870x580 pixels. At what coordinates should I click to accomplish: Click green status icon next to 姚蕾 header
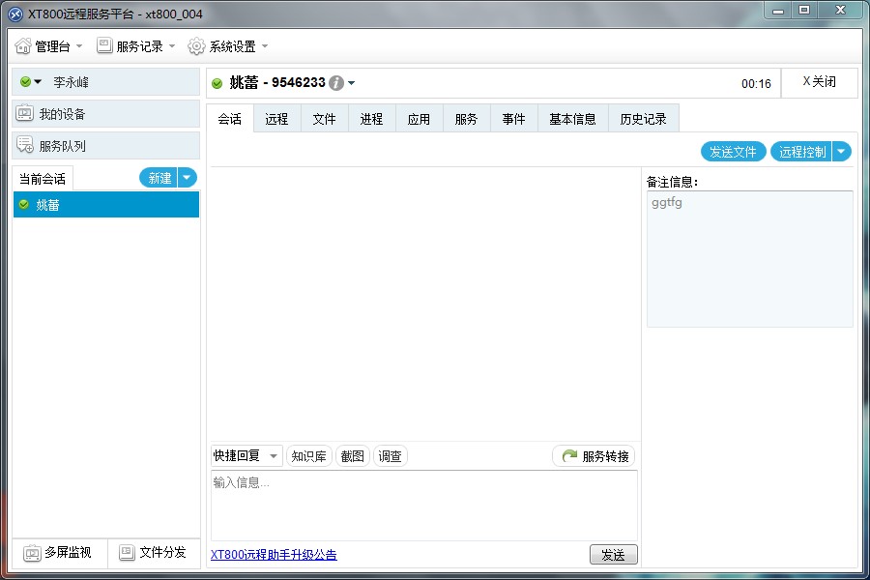(217, 83)
